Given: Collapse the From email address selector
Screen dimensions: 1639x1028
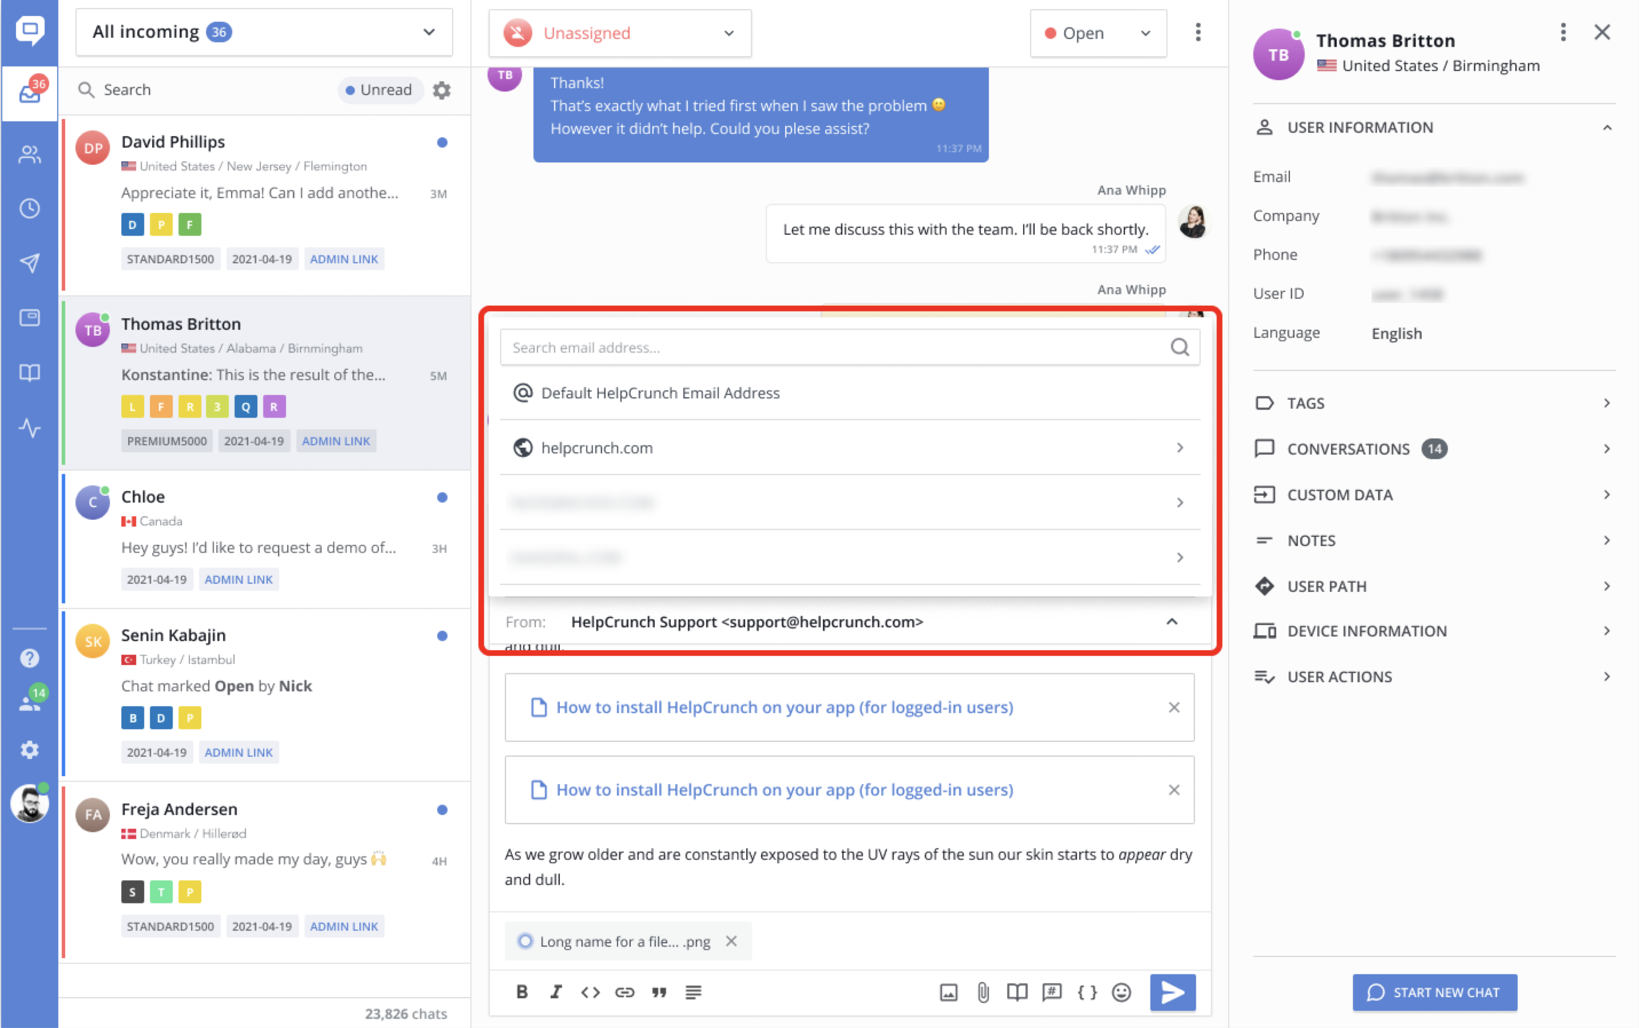Looking at the screenshot, I should 1172,621.
